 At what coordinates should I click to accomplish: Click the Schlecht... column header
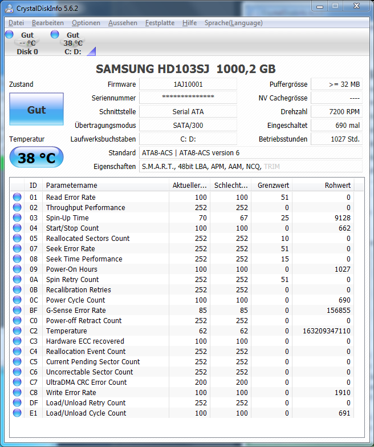tap(231, 186)
